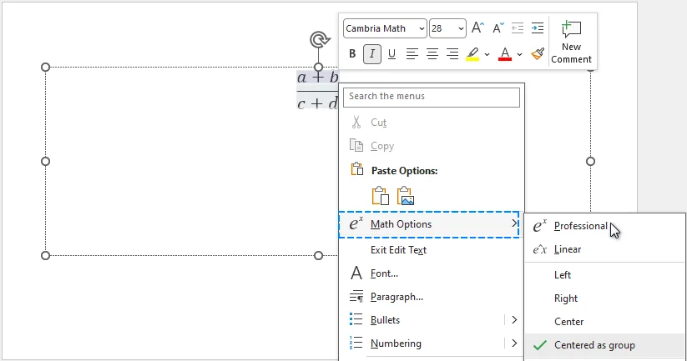Choose Linear equation format
Viewport: 687px width, 361px height.
tap(604, 249)
